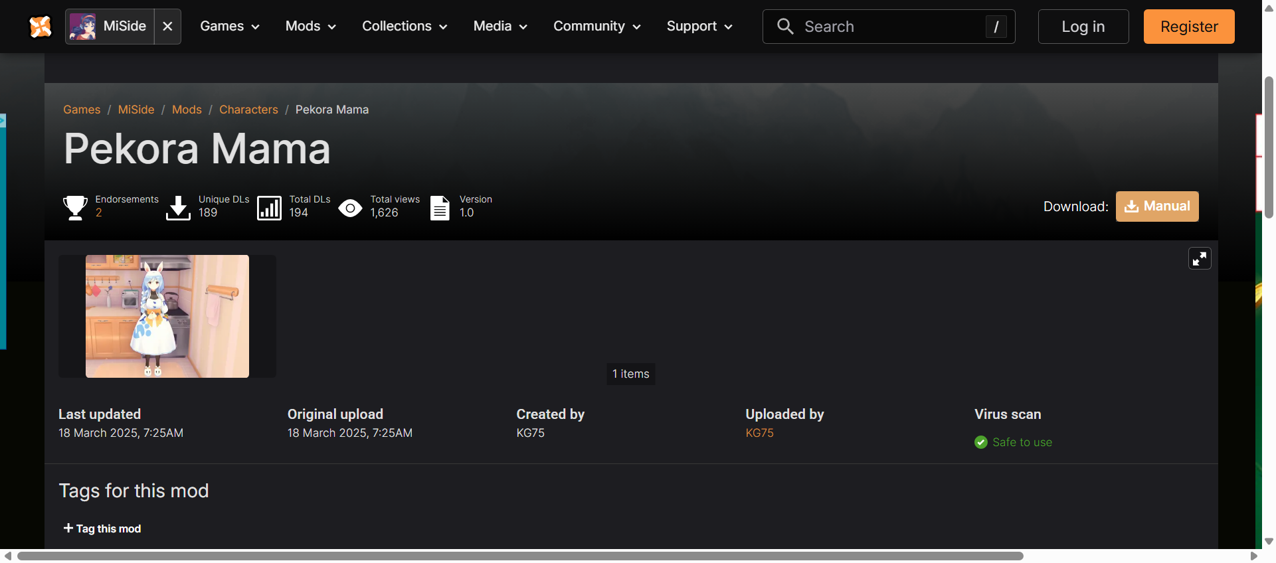Image resolution: width=1276 pixels, height=563 pixels.
Task: Remove the MiSide game filter with X
Action: (x=167, y=27)
